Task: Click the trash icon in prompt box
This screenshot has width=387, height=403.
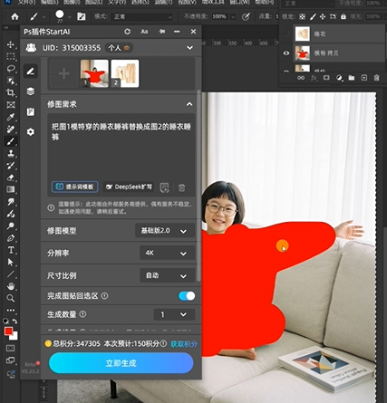Action: pos(181,187)
